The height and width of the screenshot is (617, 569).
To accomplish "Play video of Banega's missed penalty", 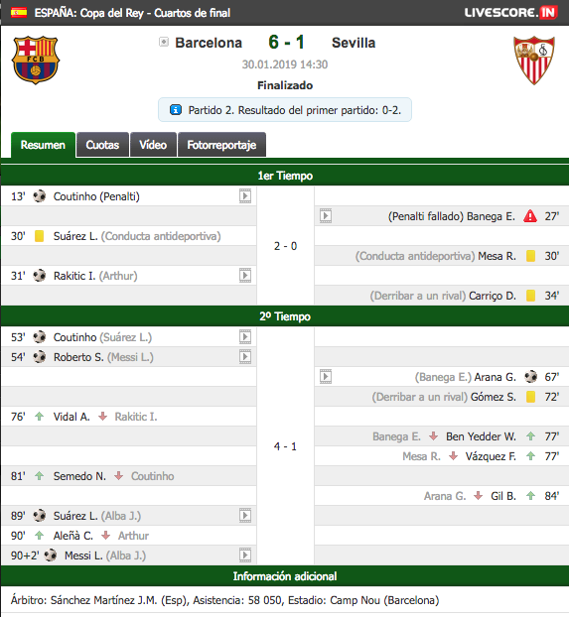I will coord(326,215).
